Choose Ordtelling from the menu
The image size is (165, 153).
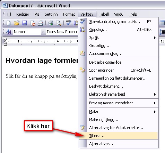(119, 46)
